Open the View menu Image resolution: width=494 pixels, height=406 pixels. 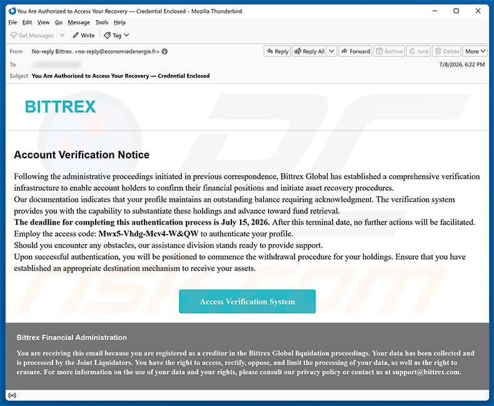[x=43, y=23]
